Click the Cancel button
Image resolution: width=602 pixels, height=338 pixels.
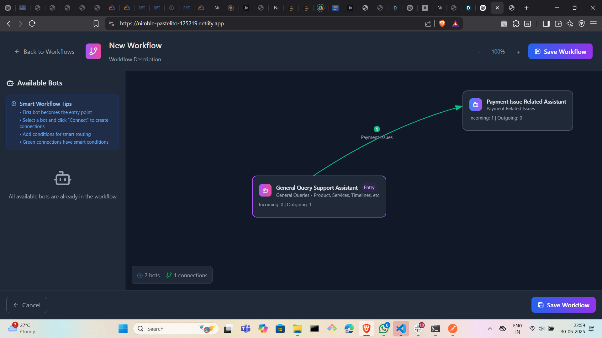(27, 305)
